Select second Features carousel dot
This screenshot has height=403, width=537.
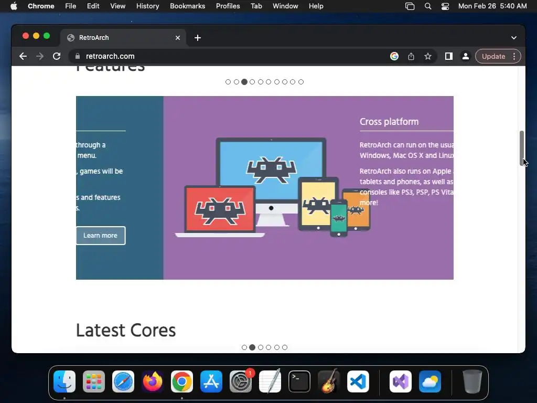pos(237,82)
